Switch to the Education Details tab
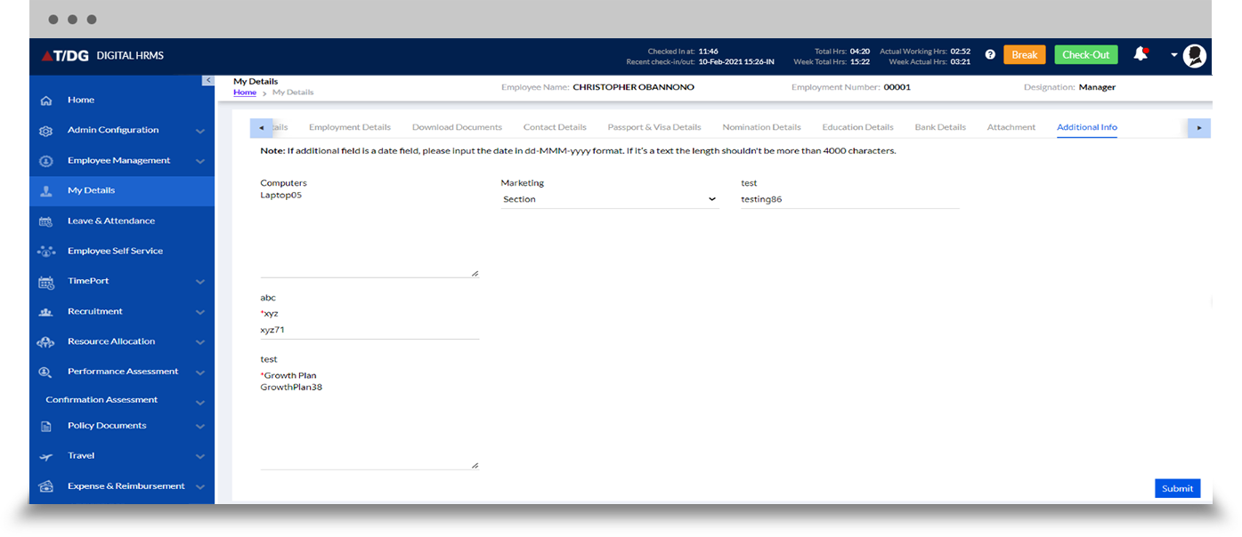The image size is (1242, 537). [857, 127]
